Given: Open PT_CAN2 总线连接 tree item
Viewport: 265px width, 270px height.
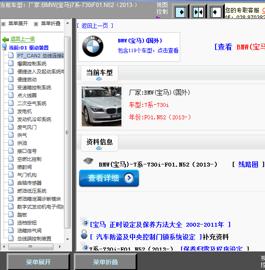Looking at the screenshot, I should (x=40, y=56).
